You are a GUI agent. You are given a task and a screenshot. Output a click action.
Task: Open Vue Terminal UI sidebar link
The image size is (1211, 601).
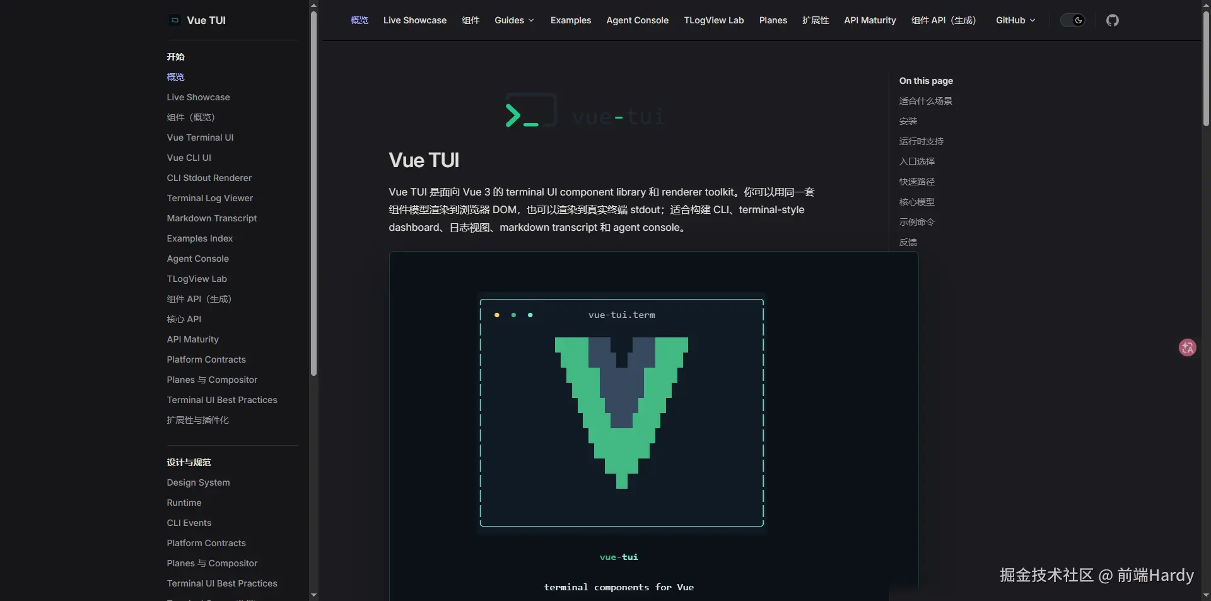pos(200,137)
